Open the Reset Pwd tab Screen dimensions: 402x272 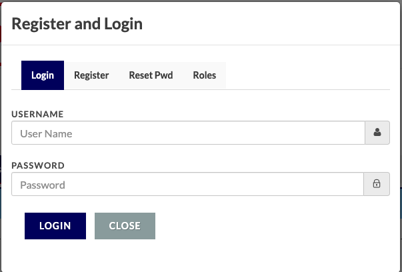151,75
